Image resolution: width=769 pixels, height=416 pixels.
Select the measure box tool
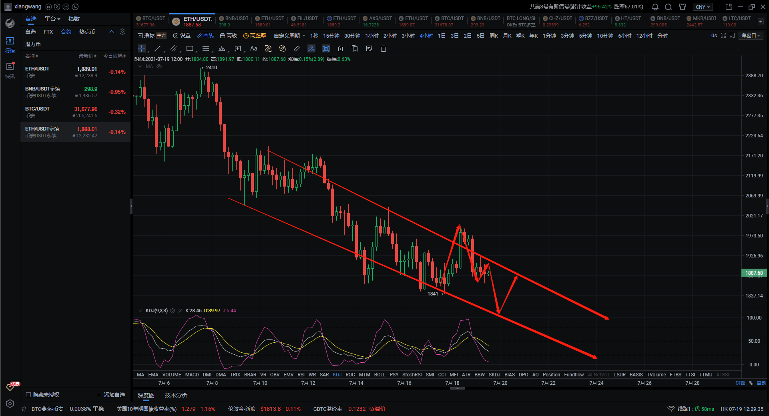(x=238, y=48)
